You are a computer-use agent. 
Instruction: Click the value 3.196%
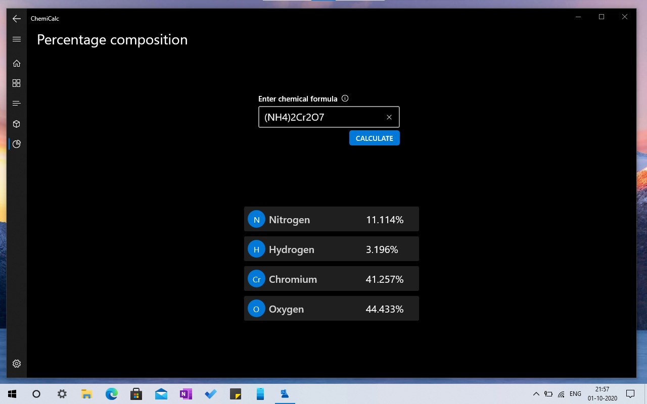pos(382,249)
